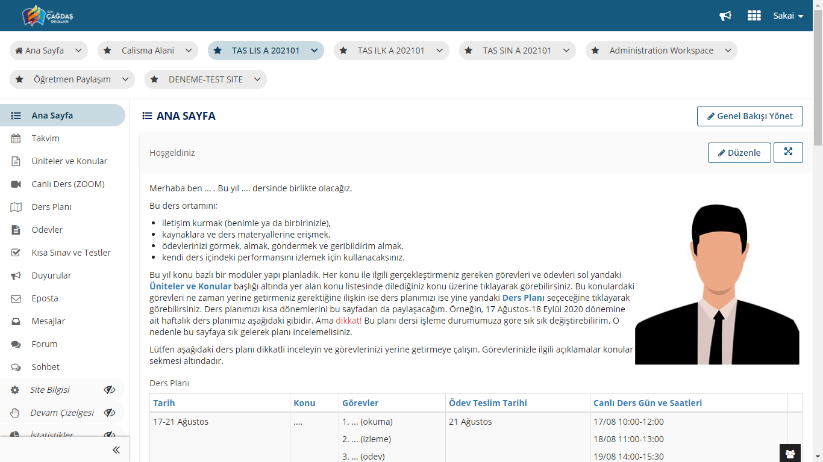Screen dimensions: 823x462
Task: Click the star icon on TAS LIS A 202101
Action: 217,51
